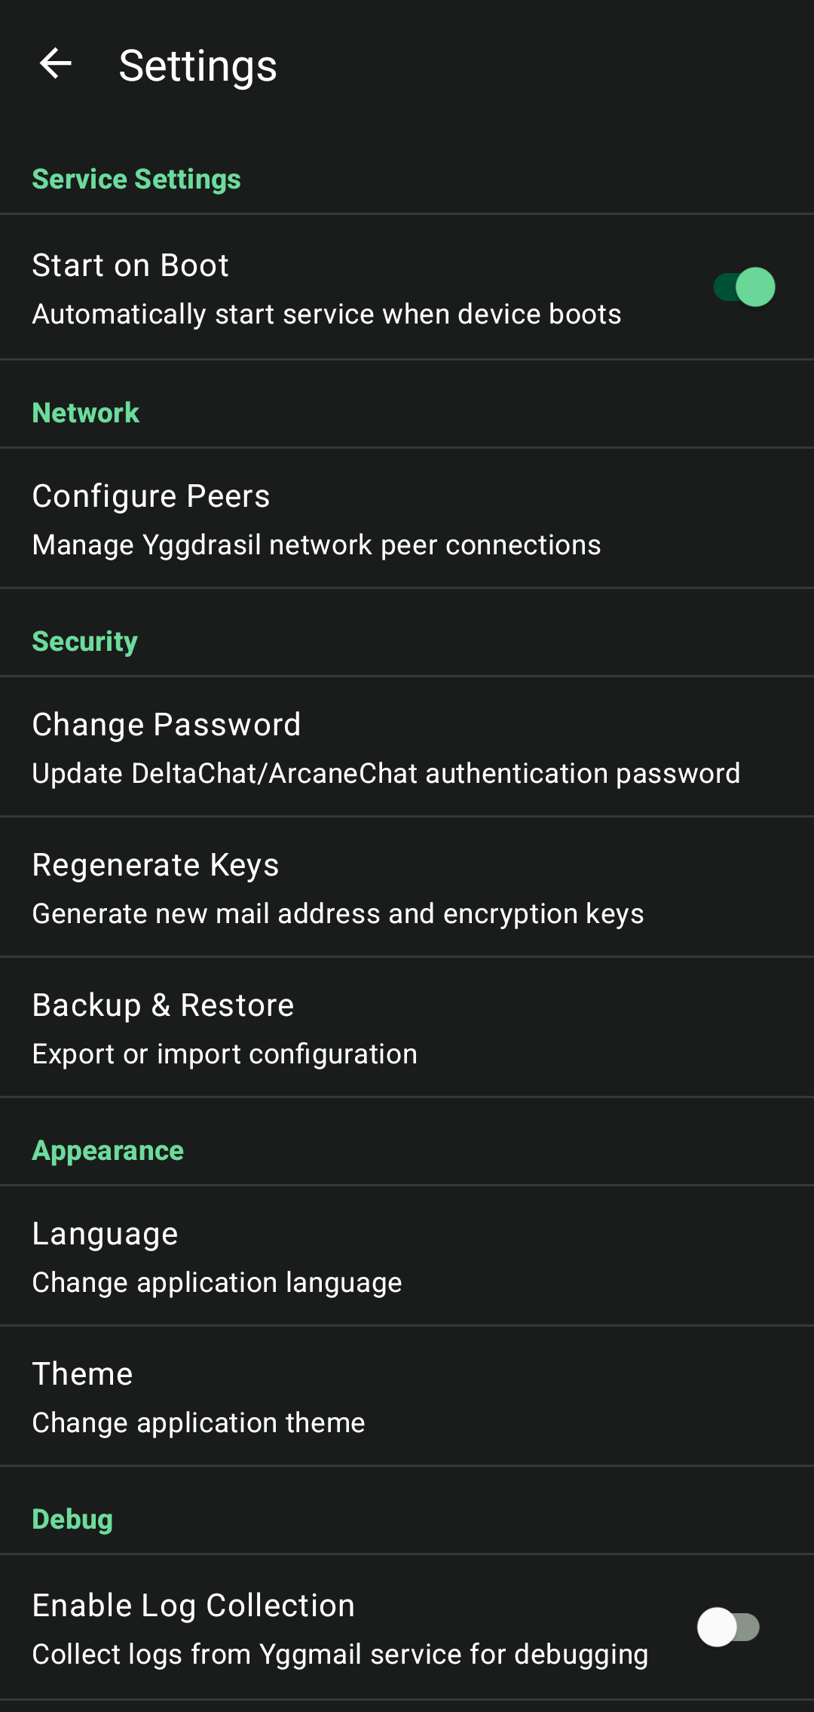Tap 'Manage Yggdrasil network peer connections' subtitle
The width and height of the screenshot is (814, 1712).
317,545
